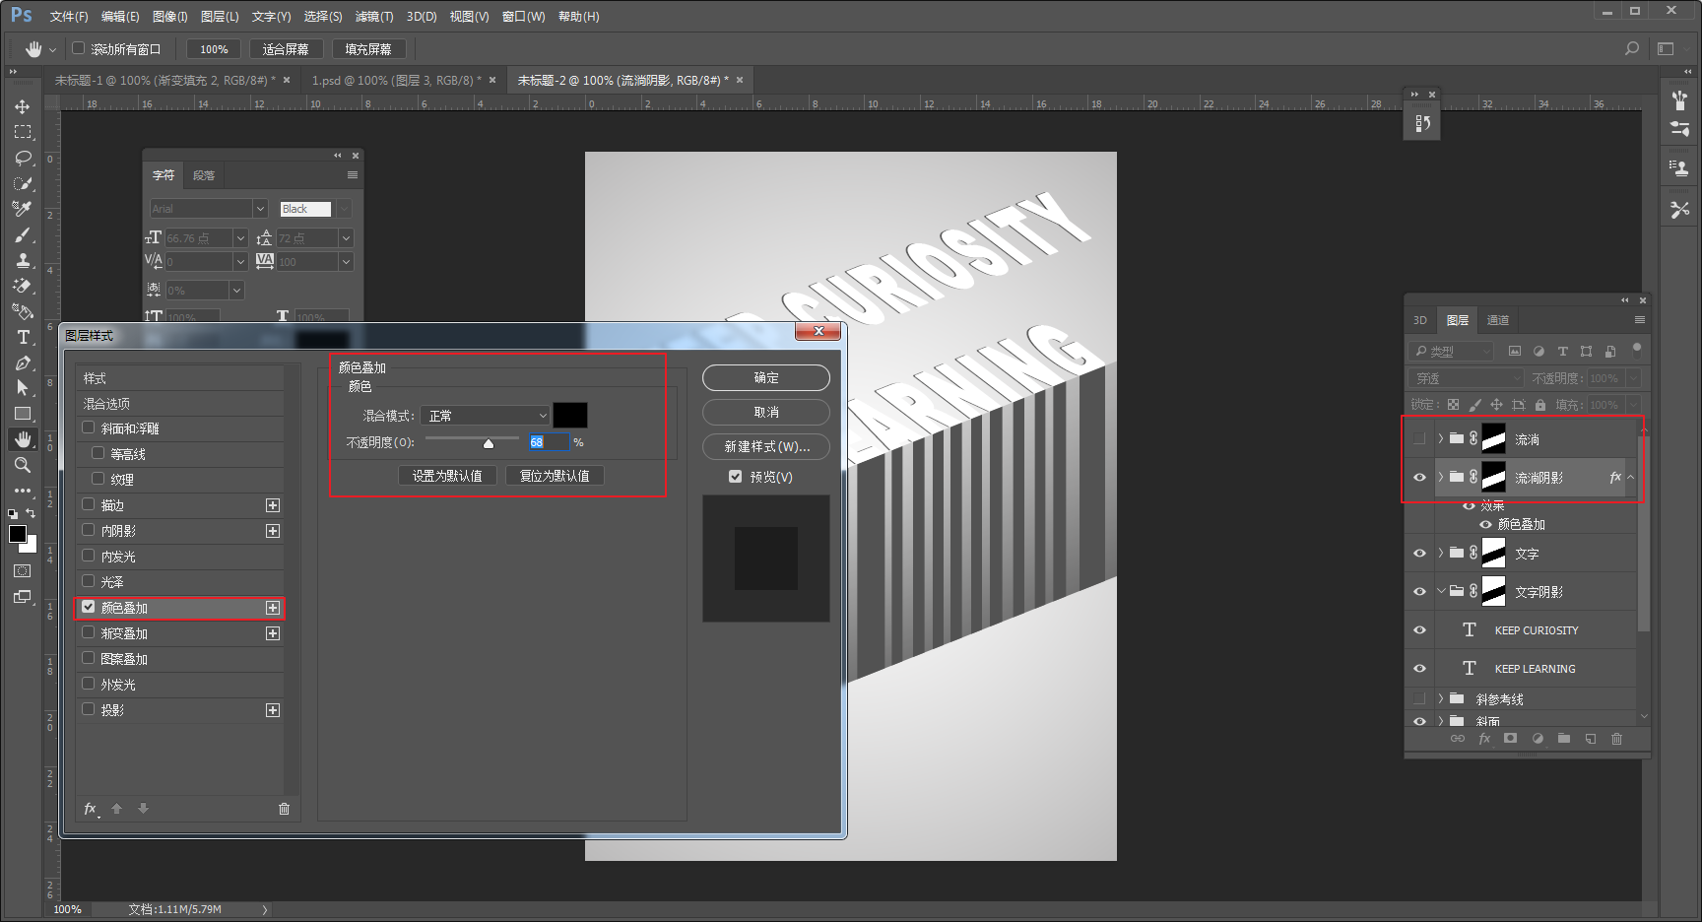Open the Layers panel options menu
The image size is (1702, 922).
click(x=1640, y=320)
